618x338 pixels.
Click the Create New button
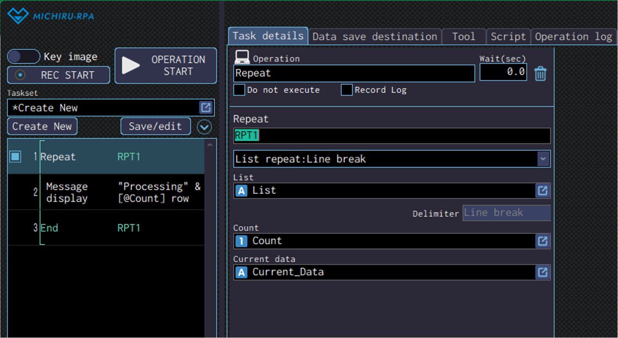click(x=42, y=126)
